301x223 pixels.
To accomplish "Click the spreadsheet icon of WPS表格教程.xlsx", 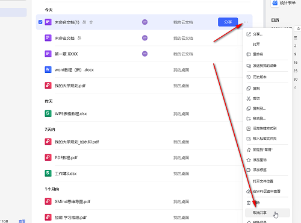I will [x=48, y=113].
